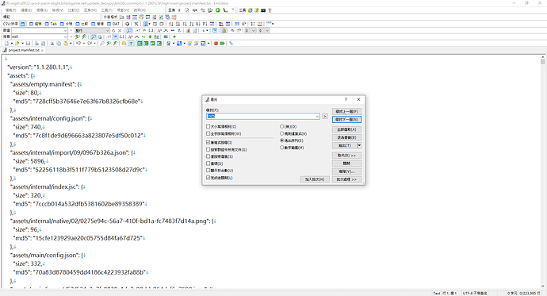547x296 pixels.
Task: Click the Save floppy disk icon
Action: 28,44
